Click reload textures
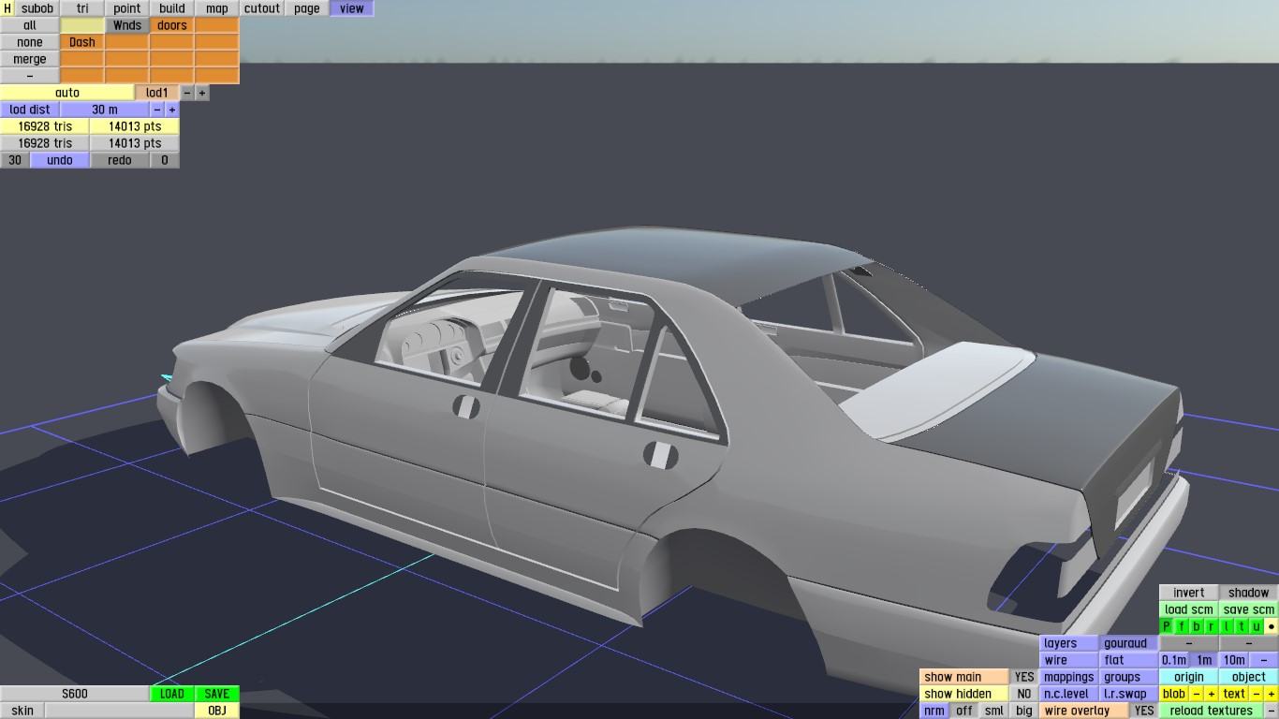Screen dimensions: 1279x719 (x=1212, y=711)
